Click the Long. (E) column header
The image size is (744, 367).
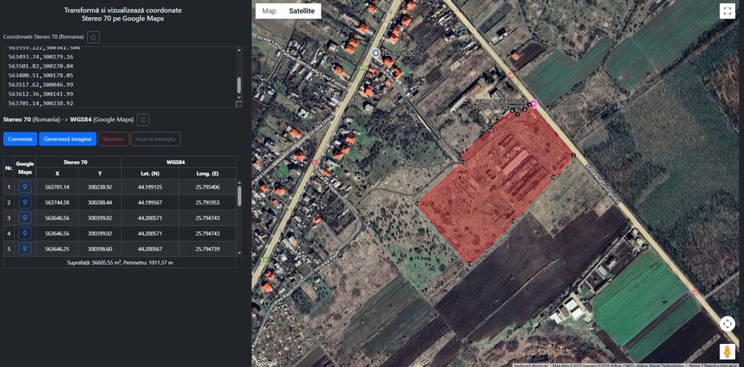click(208, 173)
